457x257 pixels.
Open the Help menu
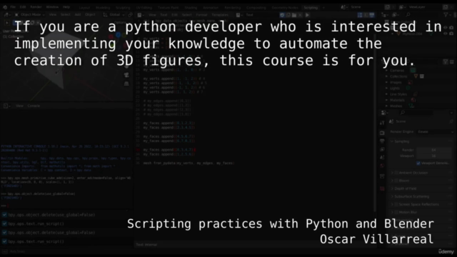coord(66,7)
